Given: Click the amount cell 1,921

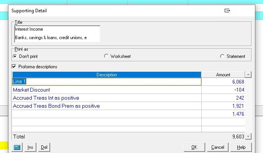Looking at the screenshot, I should pos(223,106).
